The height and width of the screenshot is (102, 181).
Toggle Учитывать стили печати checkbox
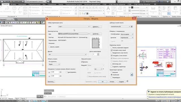(x=111, y=56)
